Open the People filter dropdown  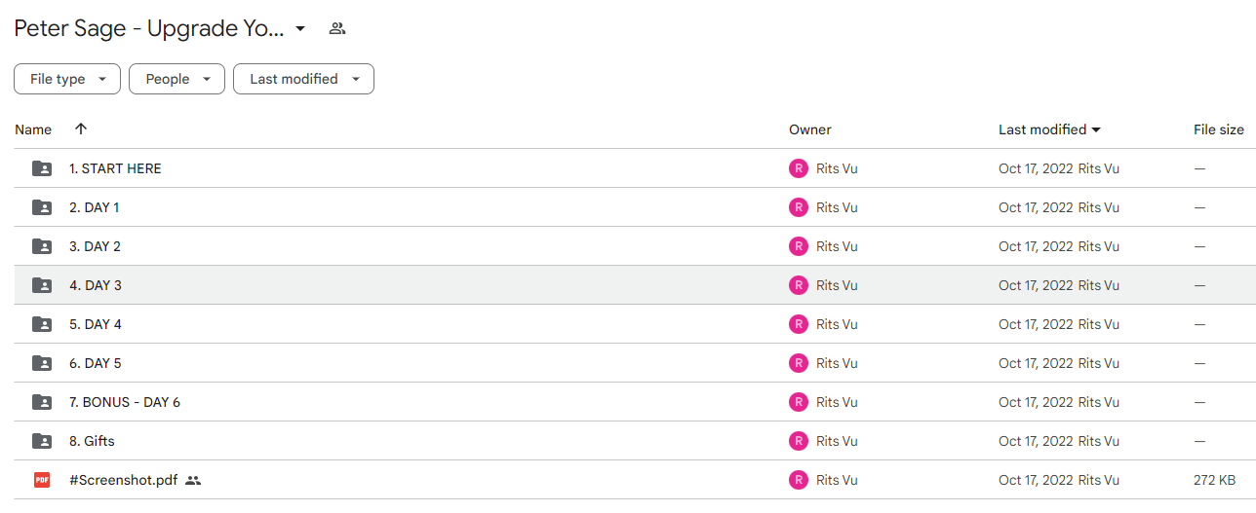pyautogui.click(x=177, y=79)
